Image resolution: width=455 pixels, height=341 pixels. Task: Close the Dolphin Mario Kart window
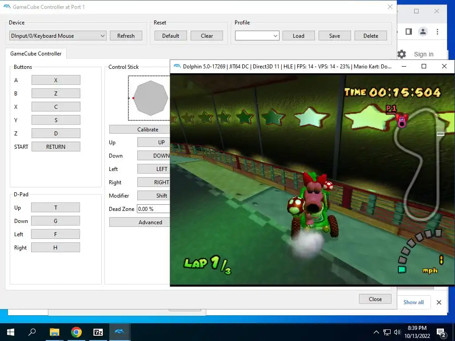(x=444, y=67)
